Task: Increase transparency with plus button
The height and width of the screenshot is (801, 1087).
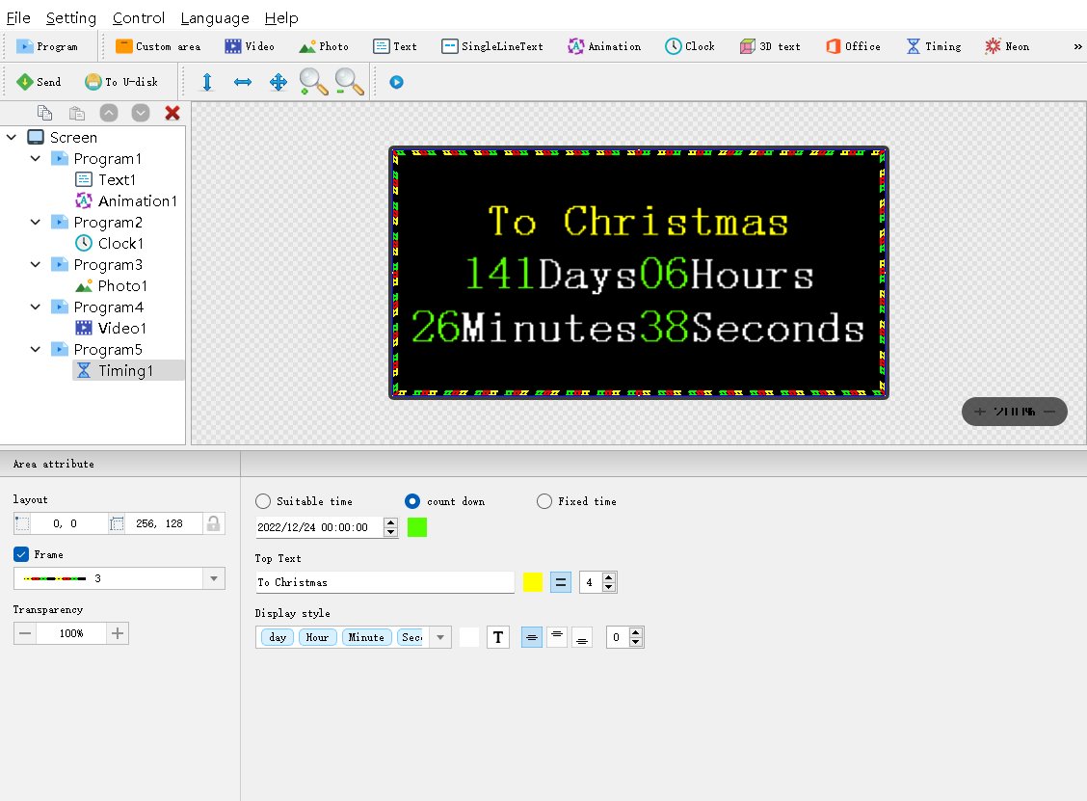Action: (118, 633)
